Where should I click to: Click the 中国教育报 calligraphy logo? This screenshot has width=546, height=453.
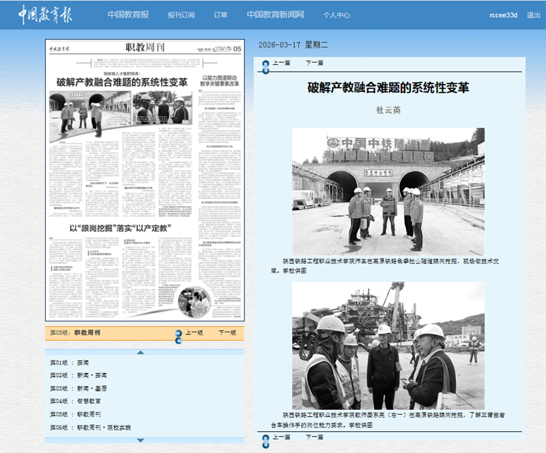[x=44, y=14]
